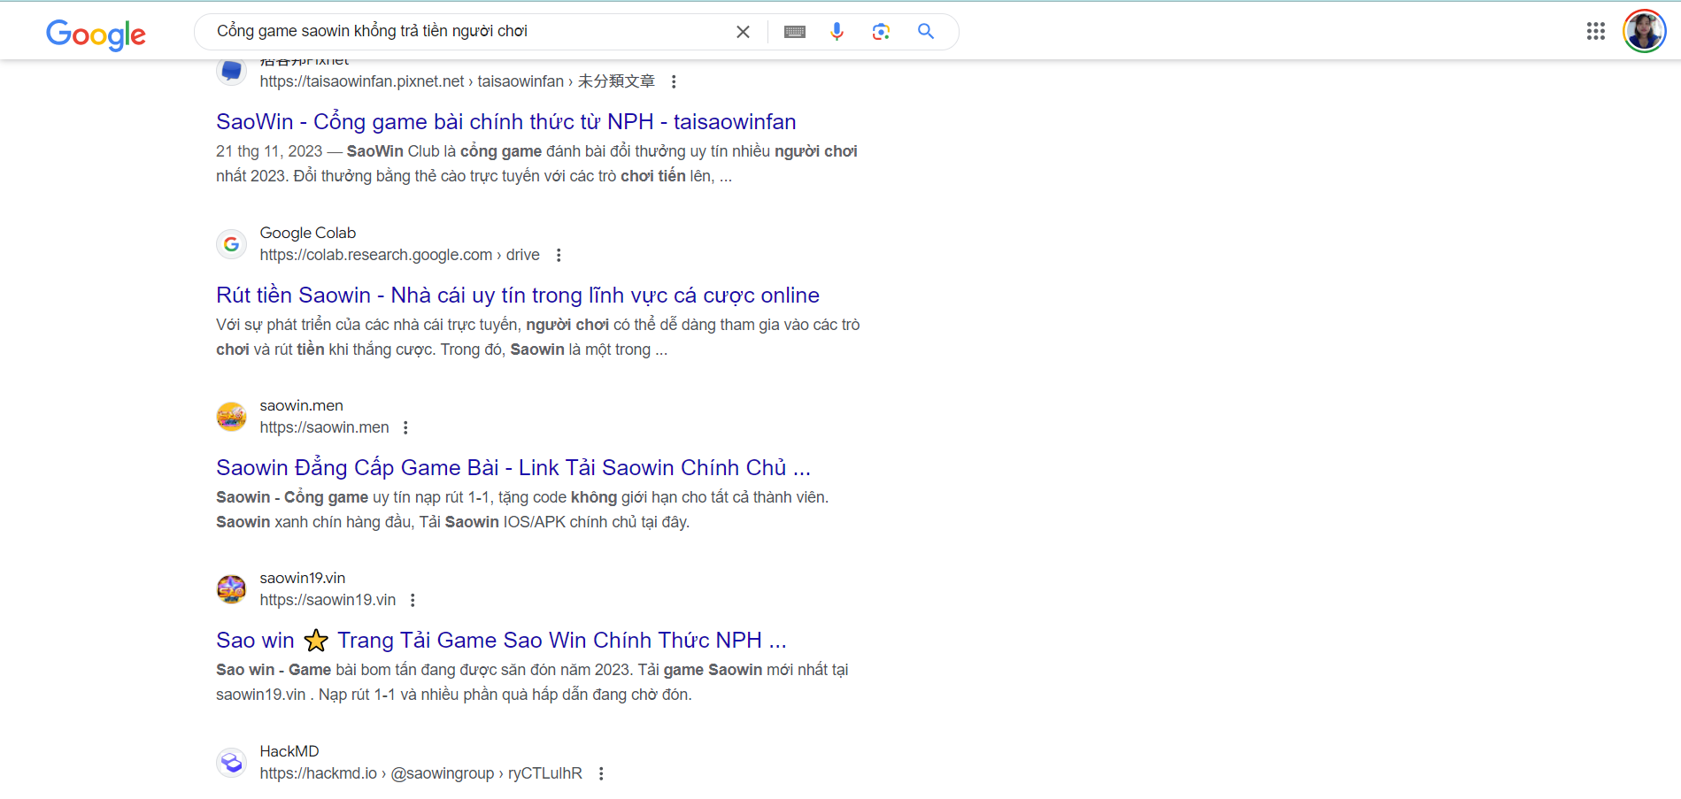Open more options for saowin19.vin result
Image resolution: width=1681 pixels, height=799 pixels.
(413, 600)
